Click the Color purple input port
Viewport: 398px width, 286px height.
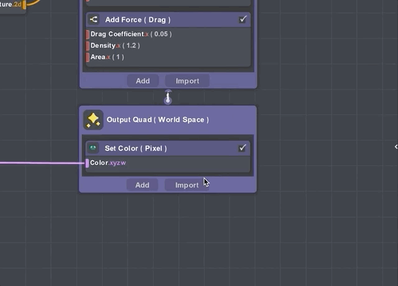[x=87, y=163]
